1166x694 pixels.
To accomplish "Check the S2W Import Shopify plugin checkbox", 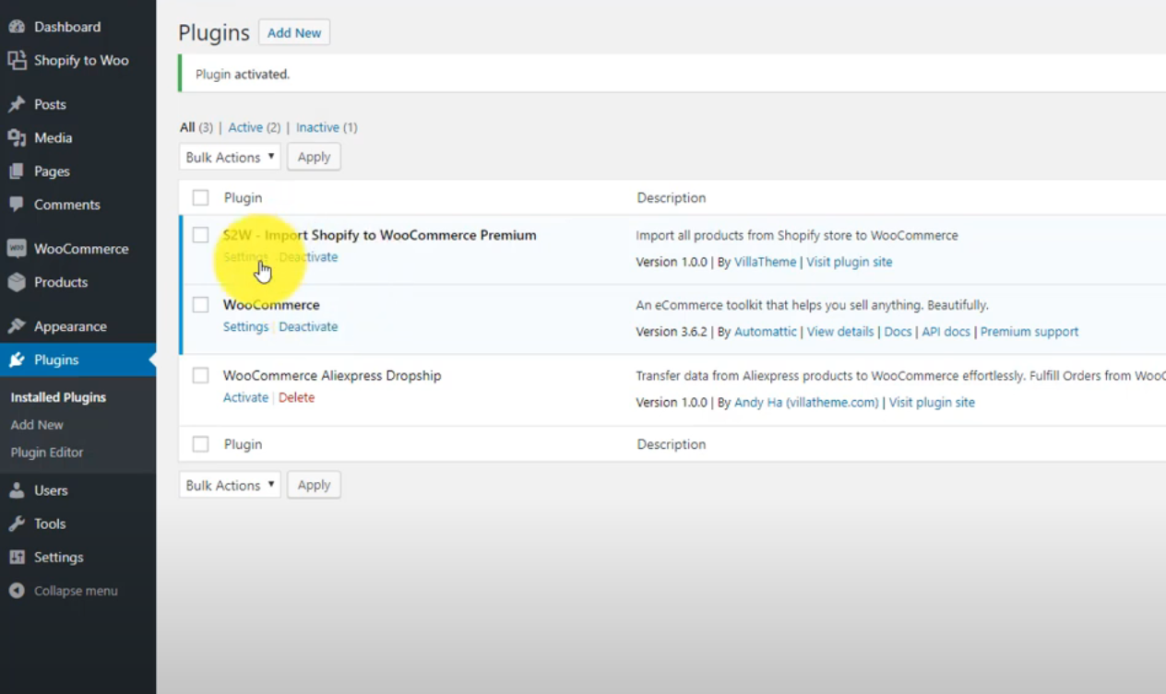I will coord(200,235).
